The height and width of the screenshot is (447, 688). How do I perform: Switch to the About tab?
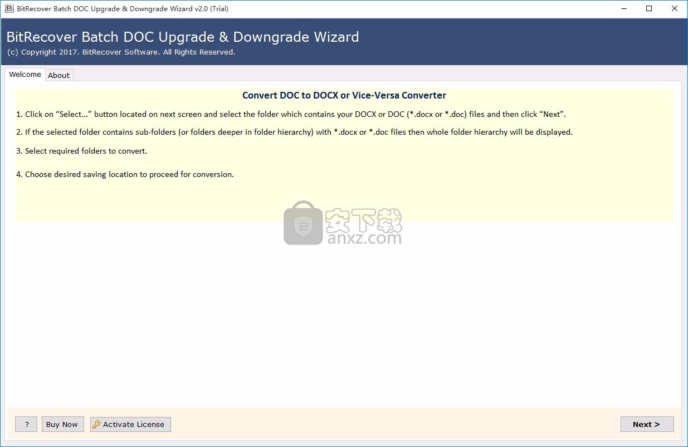(58, 75)
